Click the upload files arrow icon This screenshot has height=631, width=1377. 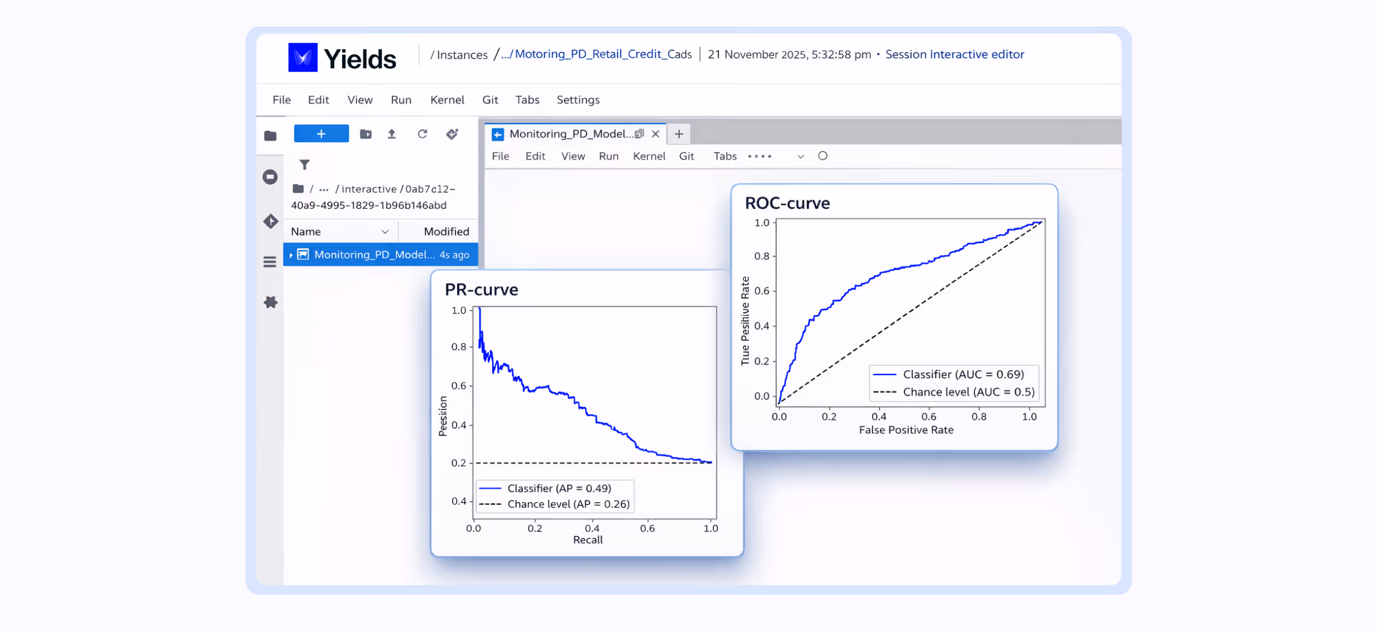[392, 134]
